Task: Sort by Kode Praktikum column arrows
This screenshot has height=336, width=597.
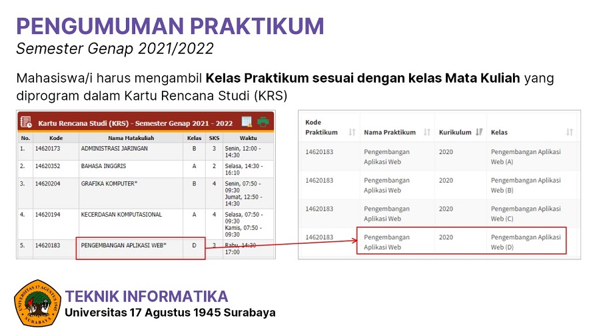Action: click(x=352, y=132)
